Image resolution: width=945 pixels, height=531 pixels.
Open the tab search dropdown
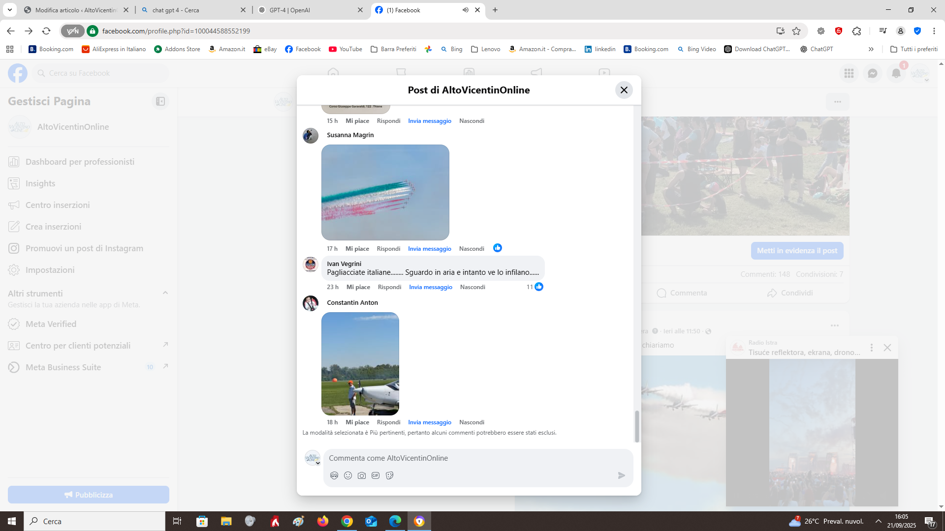point(9,10)
